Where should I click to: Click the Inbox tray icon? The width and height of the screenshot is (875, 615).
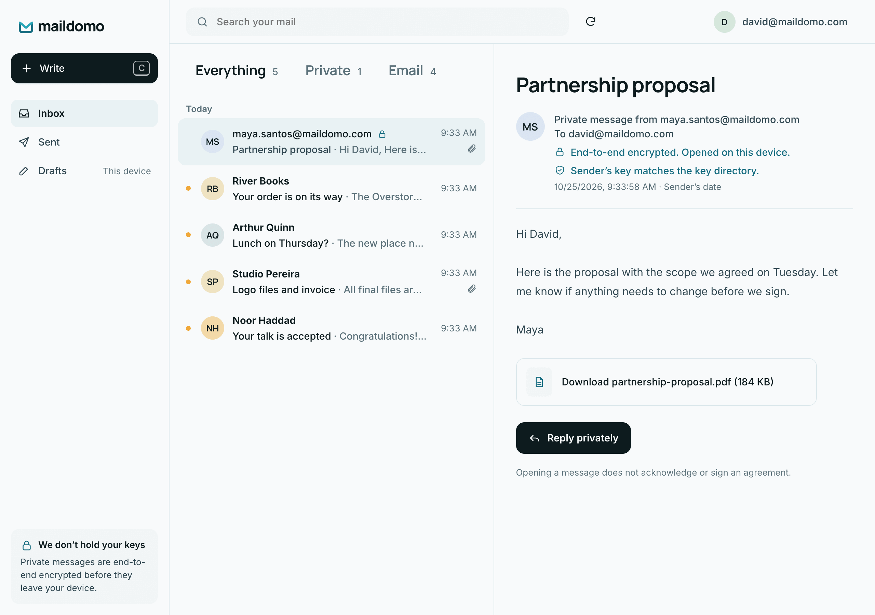click(x=24, y=113)
